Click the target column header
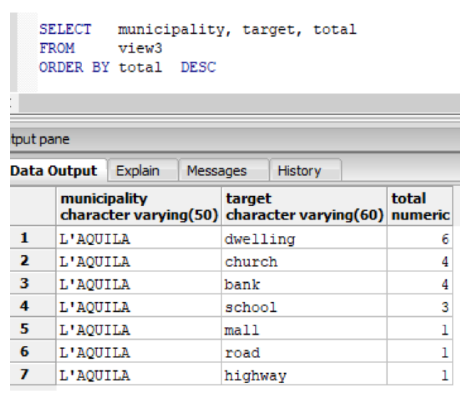Viewport: 466px width, 393px height. [304, 207]
